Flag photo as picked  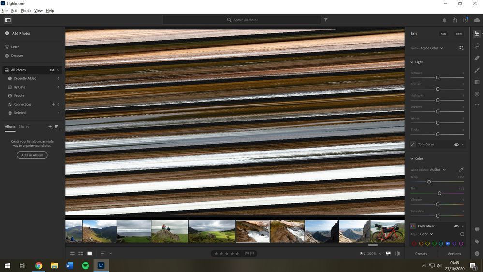(247, 253)
